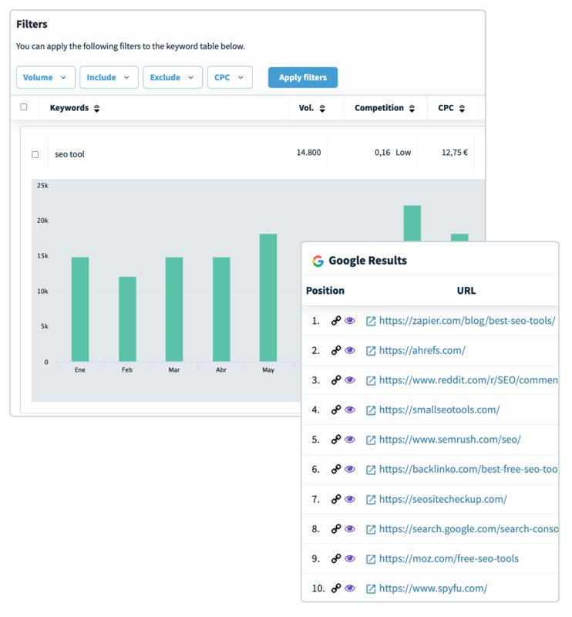
Task: Click the link icon for the moz.com result
Action: [335, 558]
